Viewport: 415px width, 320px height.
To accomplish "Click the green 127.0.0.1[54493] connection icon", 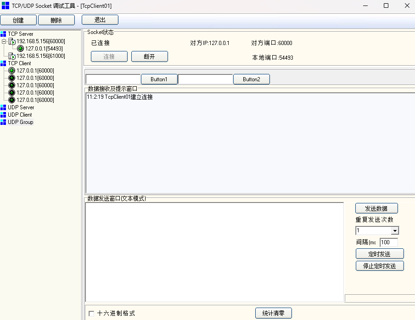I will point(20,49).
